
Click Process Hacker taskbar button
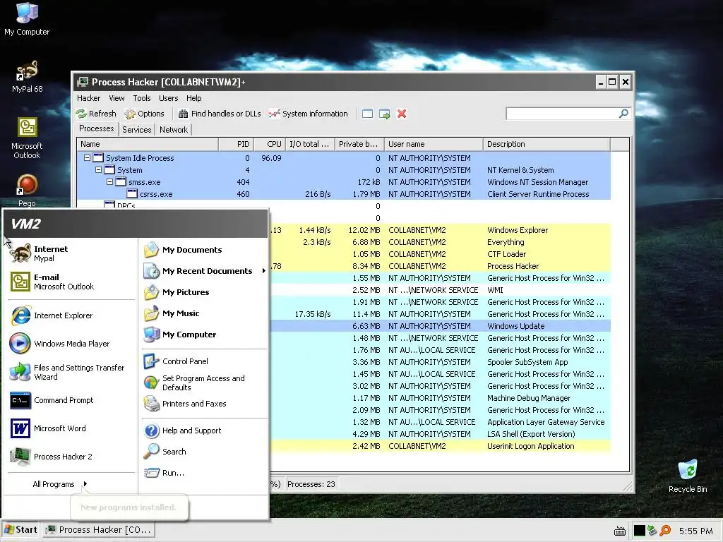[x=99, y=530]
